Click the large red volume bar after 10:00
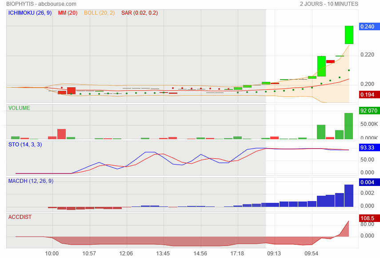The width and height of the screenshot is (380, 258). [x=62, y=134]
